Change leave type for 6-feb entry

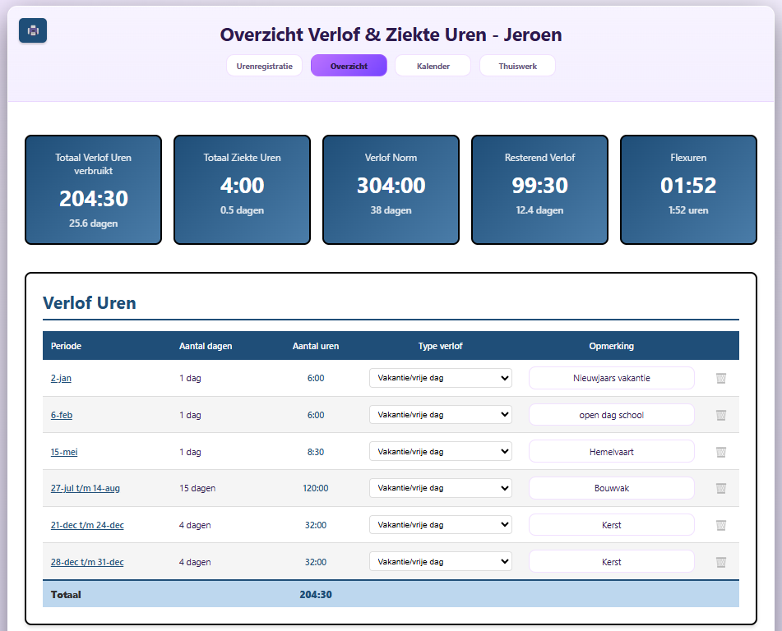click(x=440, y=415)
